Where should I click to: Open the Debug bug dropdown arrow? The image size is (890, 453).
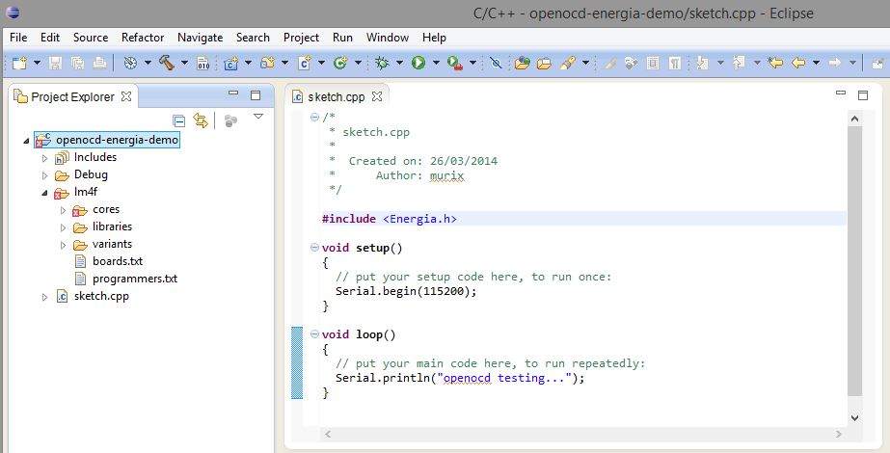(399, 63)
